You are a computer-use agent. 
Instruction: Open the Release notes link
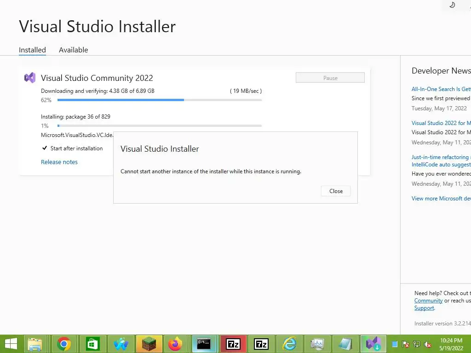point(59,162)
